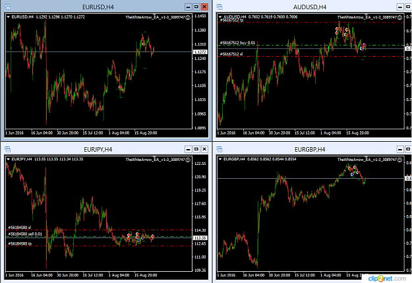
Task: Maximize the EURJPY,H4 chart window
Action: click(x=196, y=149)
